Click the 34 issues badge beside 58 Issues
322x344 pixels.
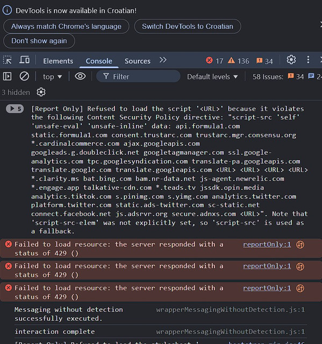tap(296, 76)
